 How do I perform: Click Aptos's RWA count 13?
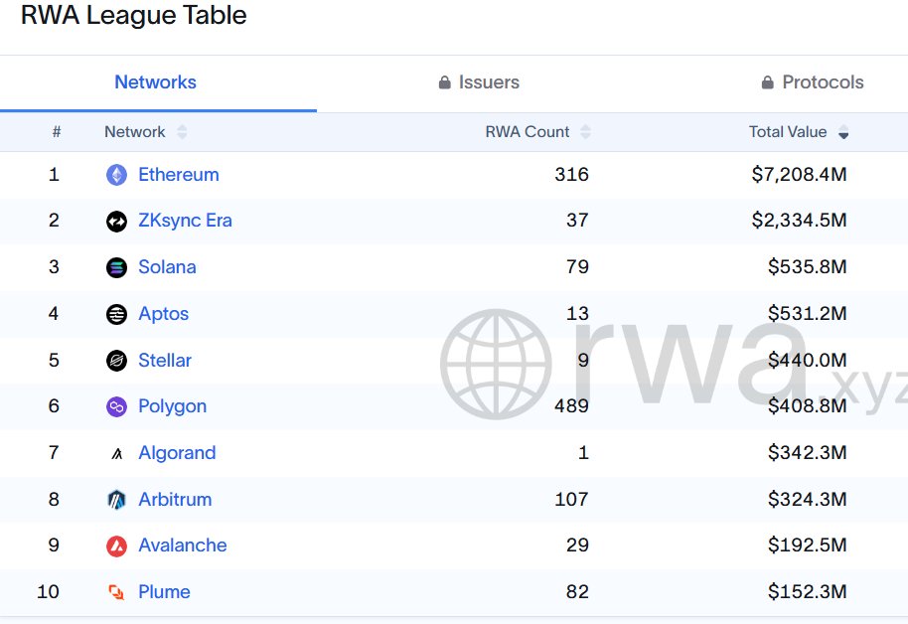coord(577,314)
